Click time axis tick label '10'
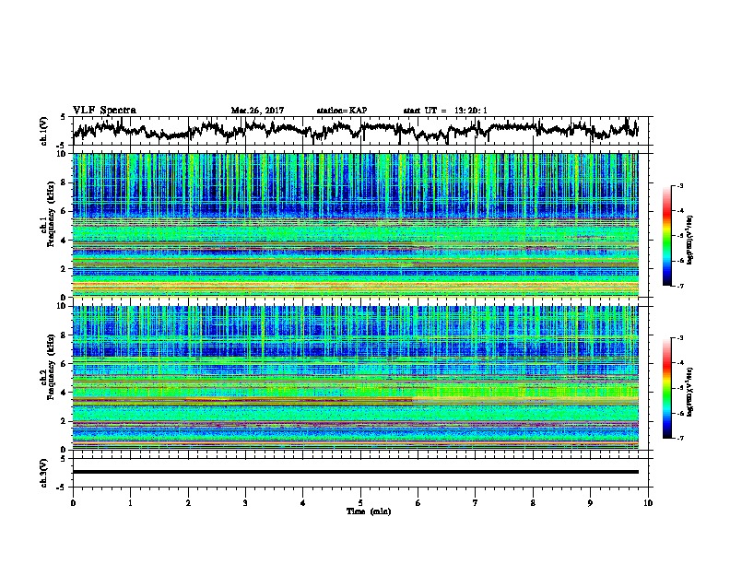 point(648,503)
